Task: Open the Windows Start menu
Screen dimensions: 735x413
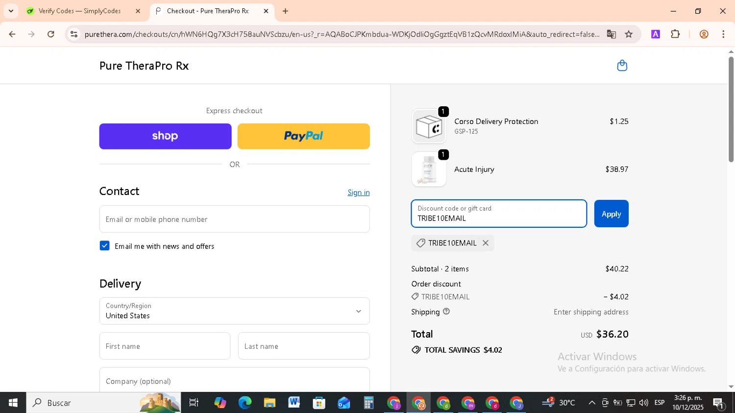Action: (x=13, y=403)
